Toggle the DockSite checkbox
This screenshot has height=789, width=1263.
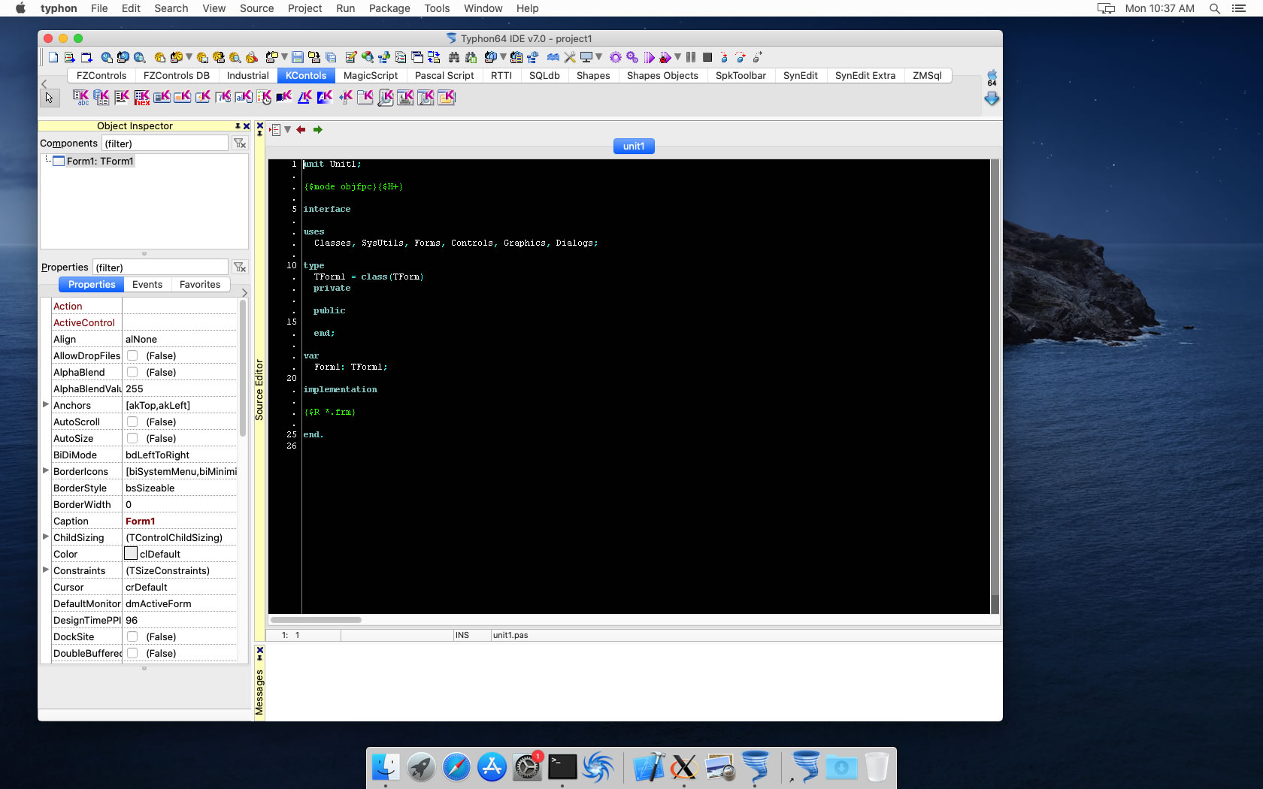(x=132, y=636)
